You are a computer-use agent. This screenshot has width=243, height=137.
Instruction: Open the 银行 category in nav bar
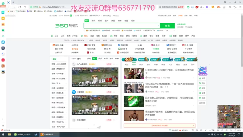coord(151,36)
